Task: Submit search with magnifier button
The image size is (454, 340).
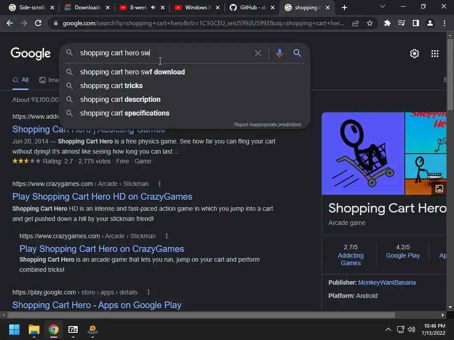Action: tap(297, 53)
